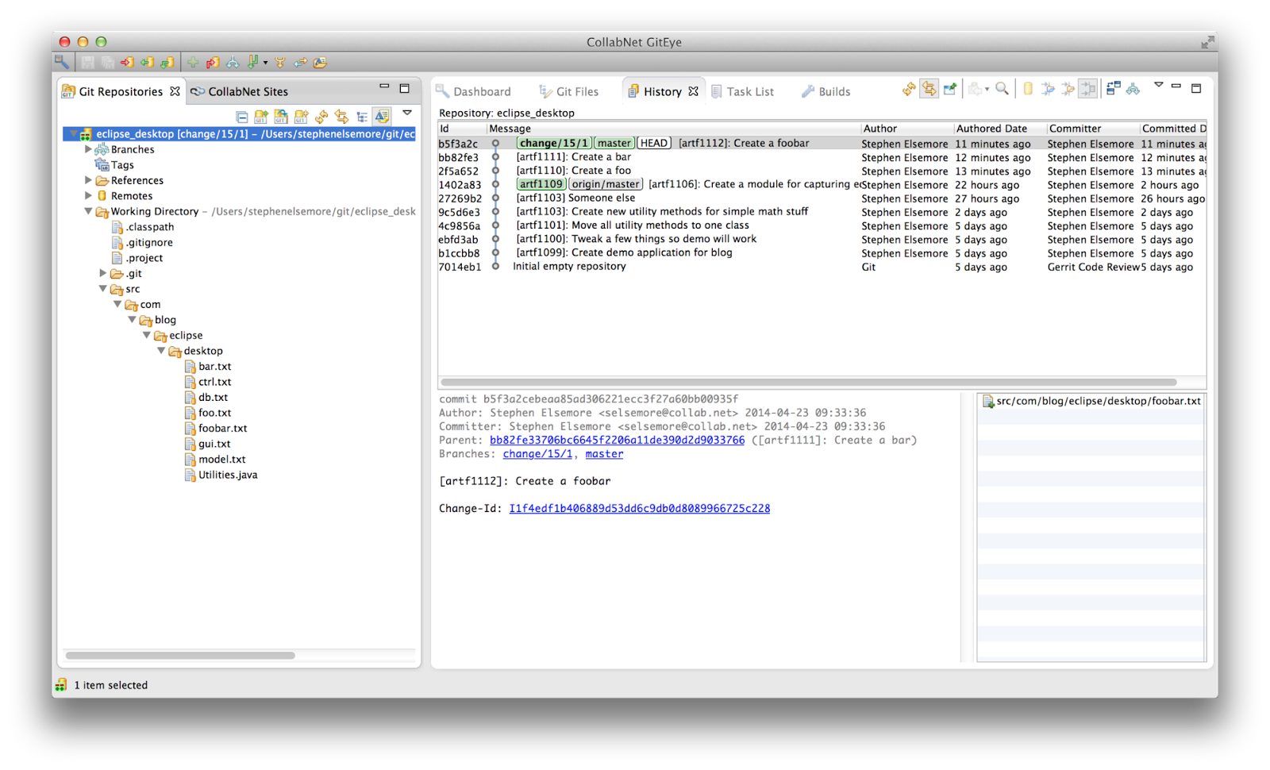Toggle hierarchical tree layout icon in Git Repositories
1270x770 pixels.
[362, 117]
